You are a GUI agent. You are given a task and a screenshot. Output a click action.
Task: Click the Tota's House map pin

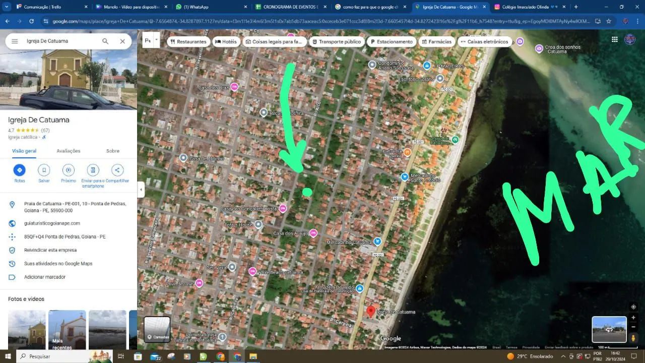click(259, 224)
